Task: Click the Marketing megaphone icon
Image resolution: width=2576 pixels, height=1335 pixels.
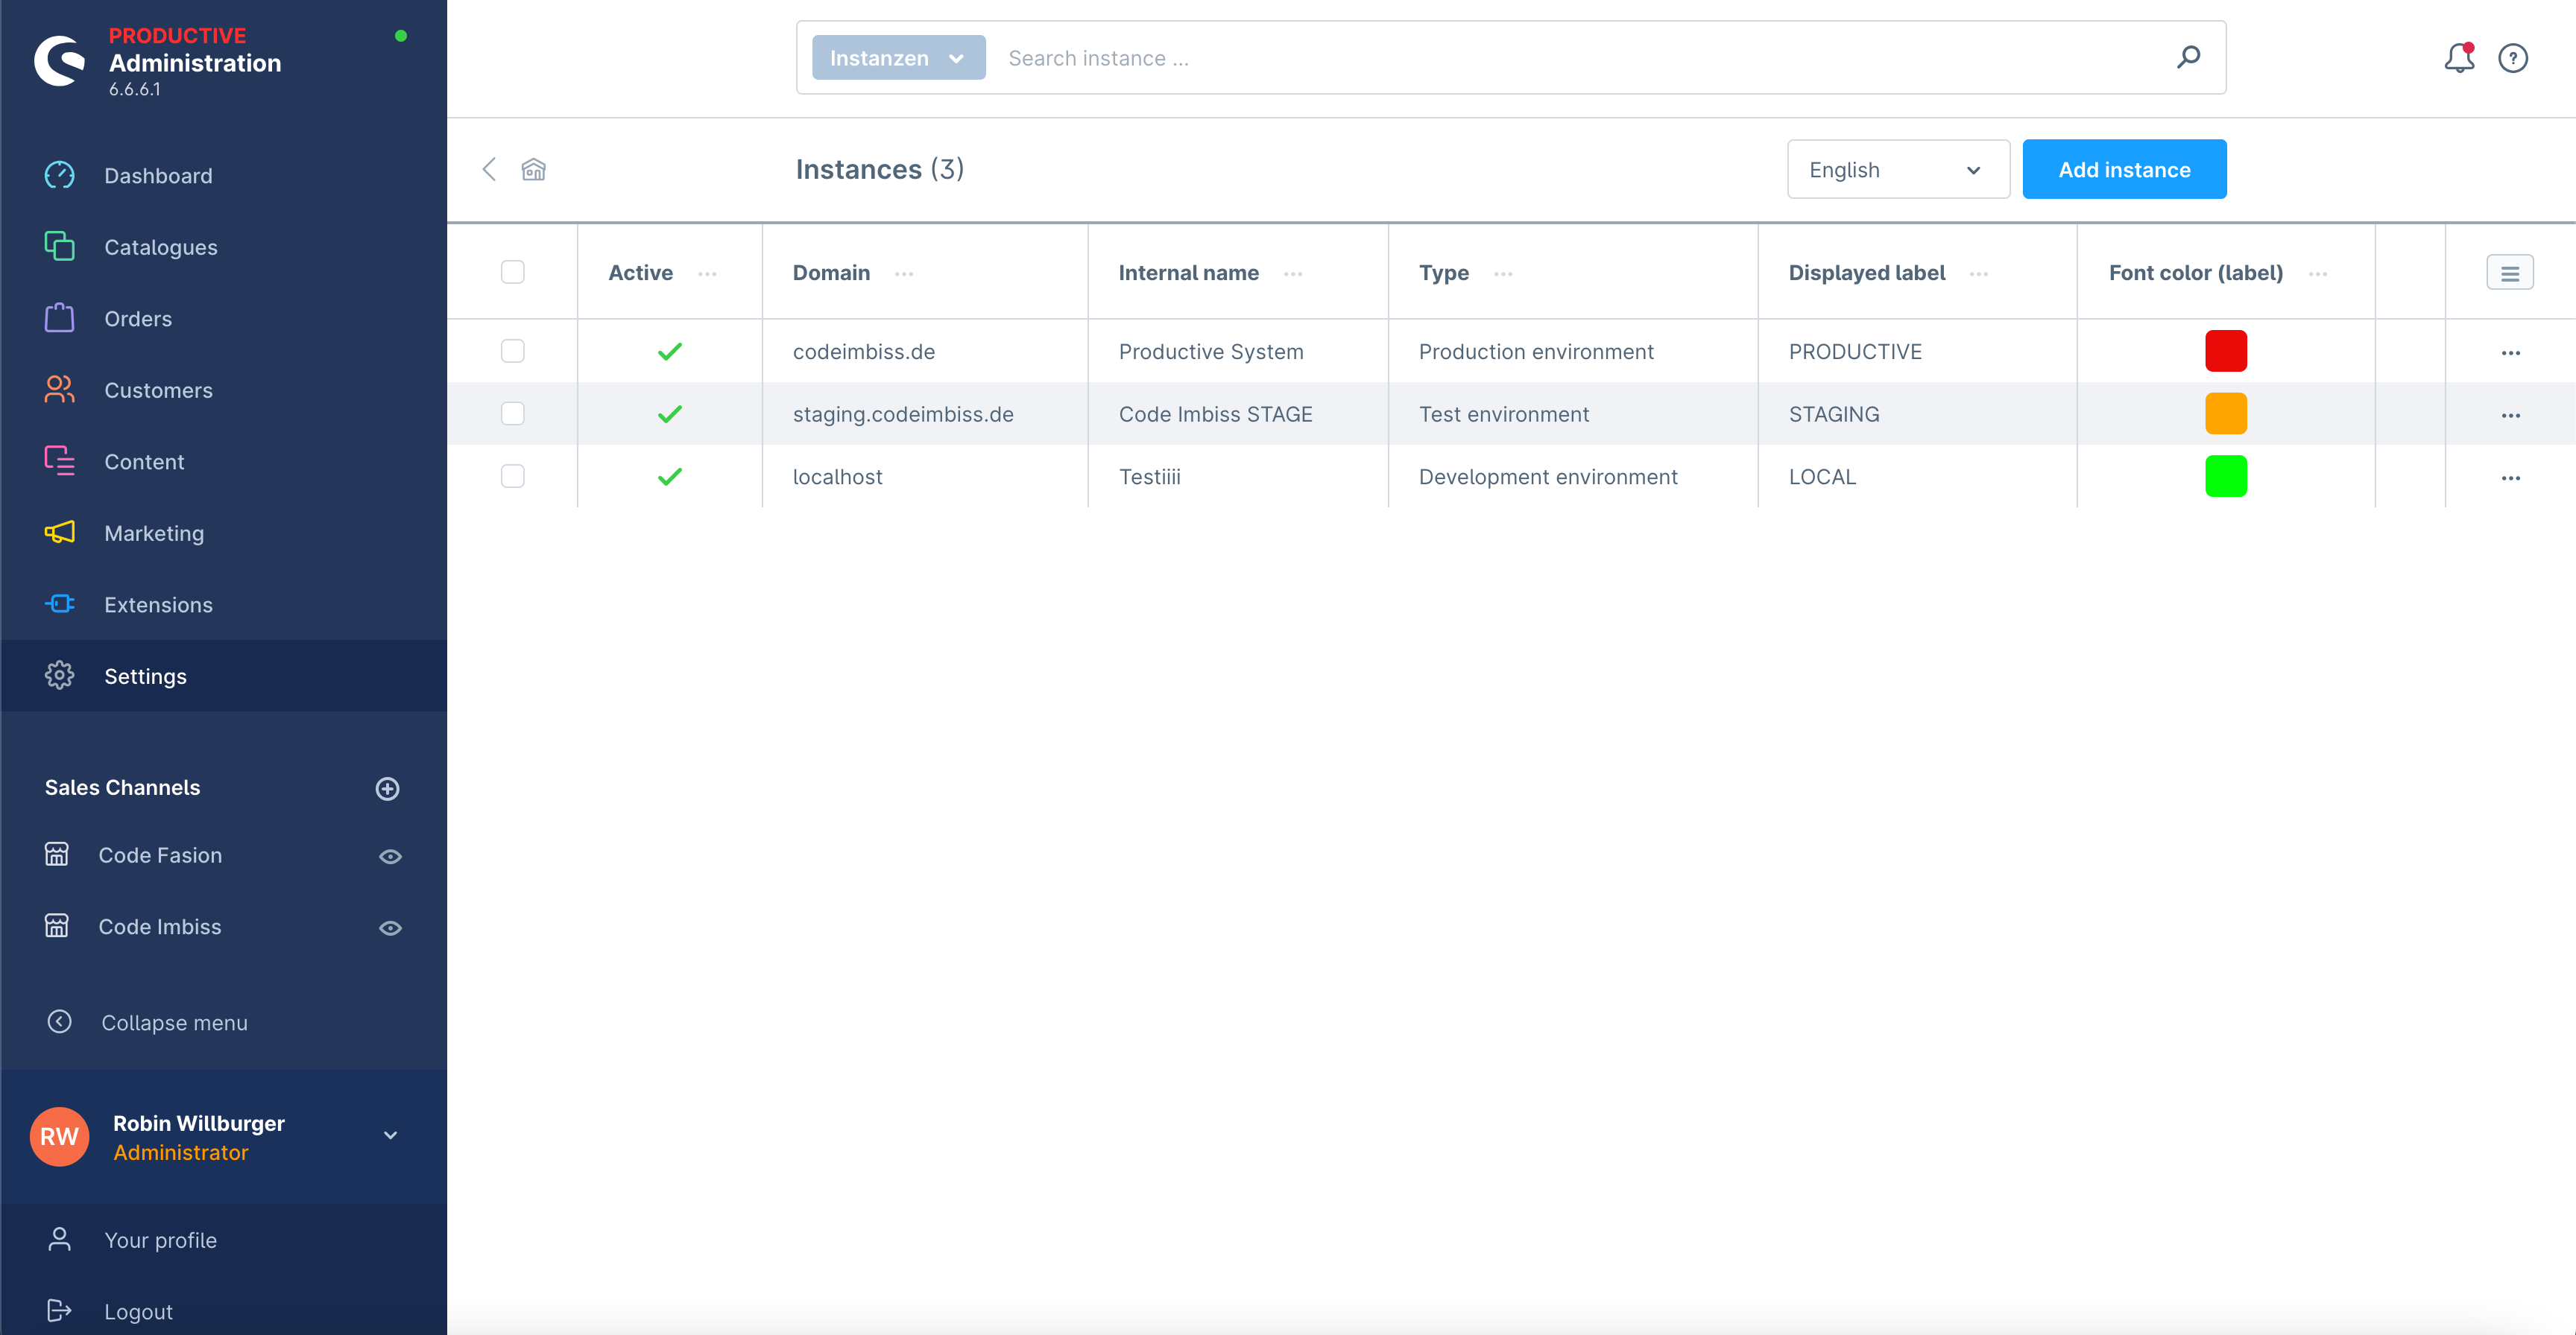Action: tap(59, 533)
